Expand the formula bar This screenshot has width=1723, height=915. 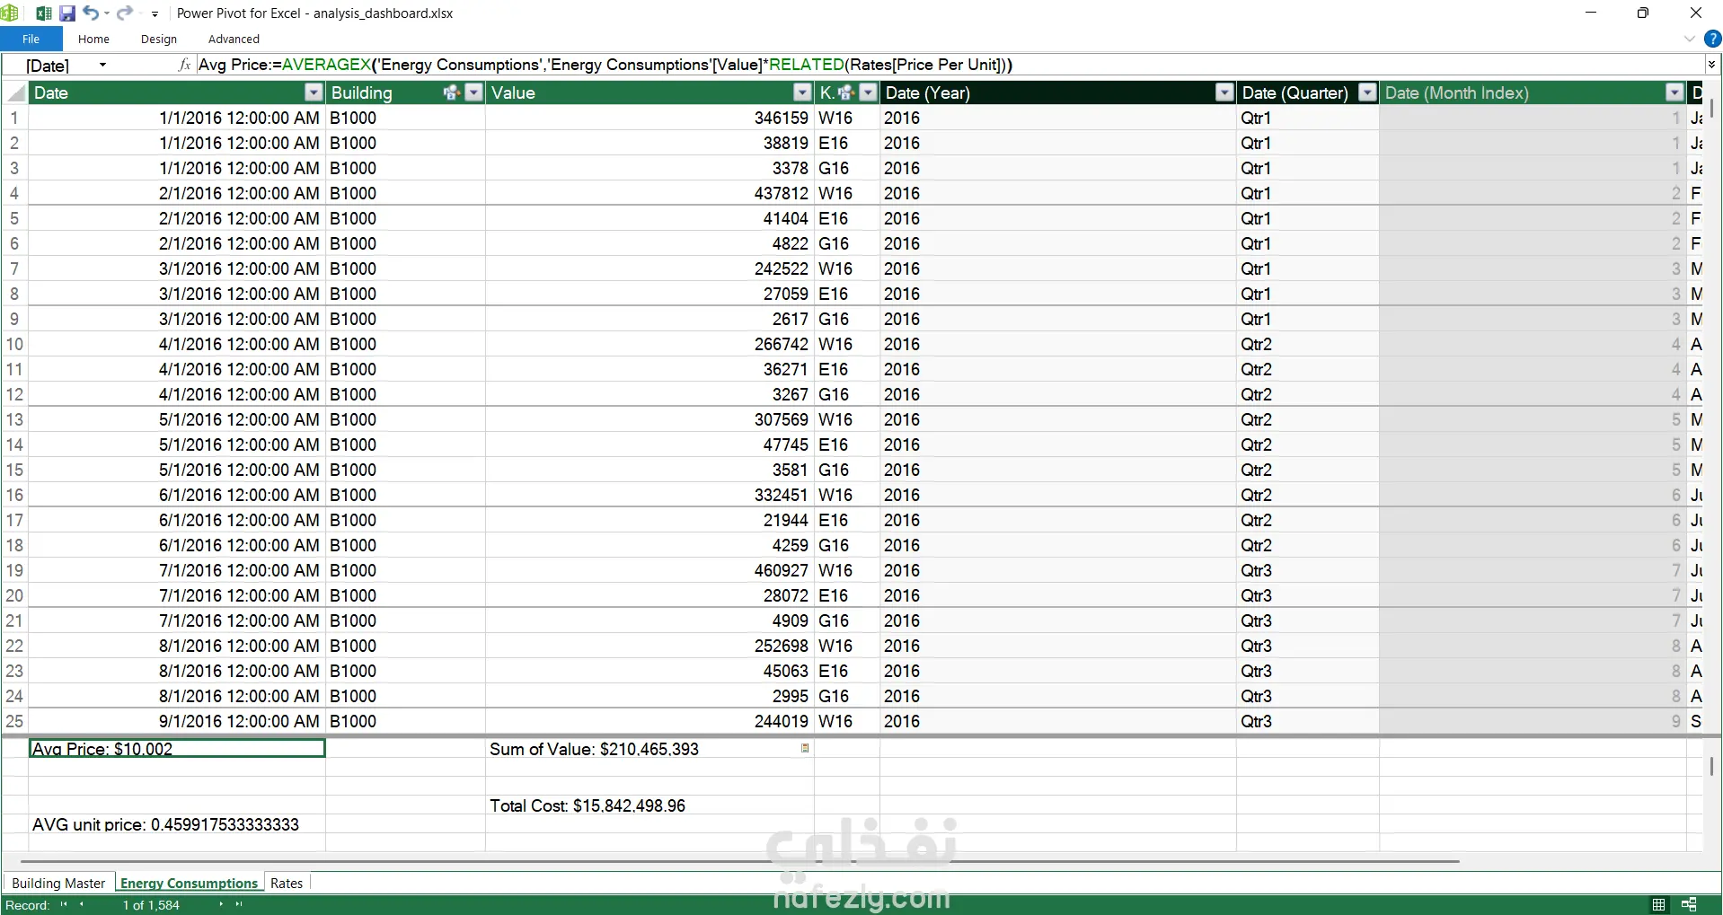[1711, 65]
